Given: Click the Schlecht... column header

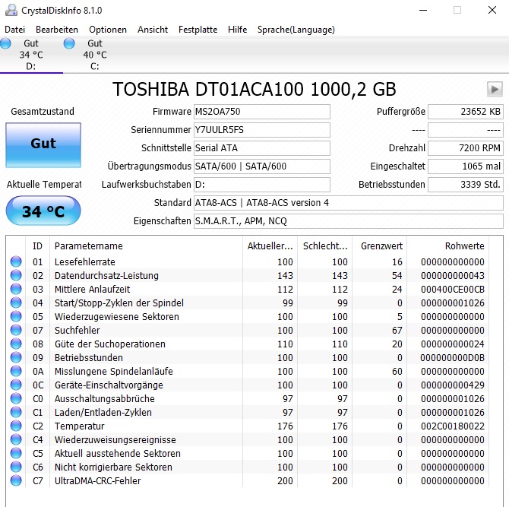Looking at the screenshot, I should tap(325, 246).
